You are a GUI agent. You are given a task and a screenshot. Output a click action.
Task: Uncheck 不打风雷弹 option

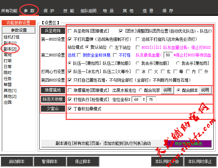point(70,39)
